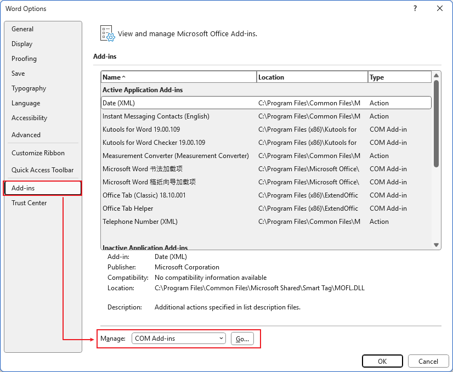Click the Add-ins gear document icon
The height and width of the screenshot is (372, 453).
pyautogui.click(x=107, y=33)
